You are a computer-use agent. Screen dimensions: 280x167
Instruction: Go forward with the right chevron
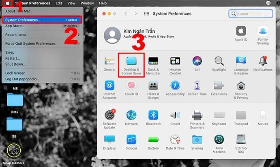pos(136,14)
